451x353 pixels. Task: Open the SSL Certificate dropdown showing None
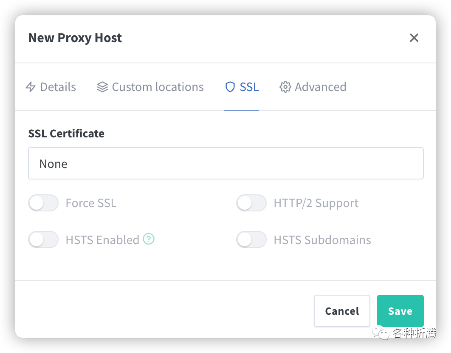[226, 163]
